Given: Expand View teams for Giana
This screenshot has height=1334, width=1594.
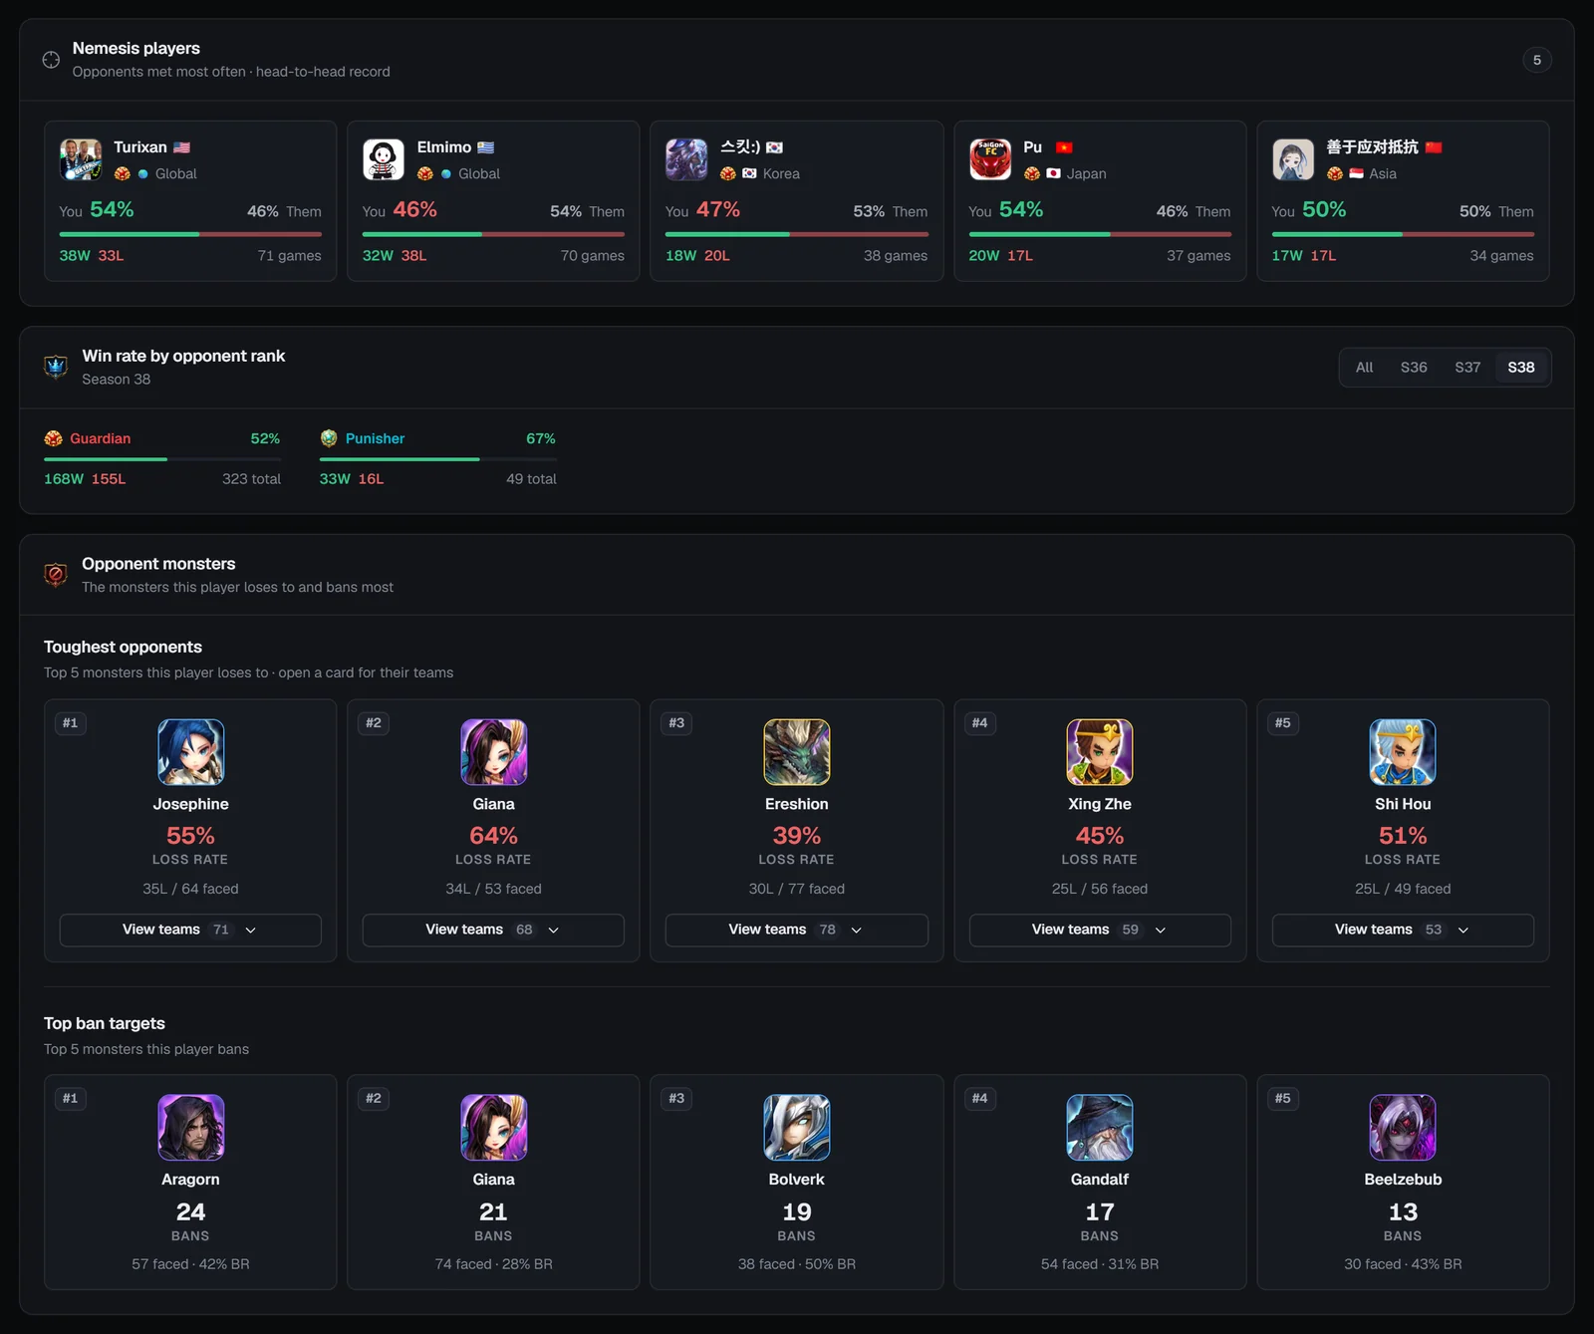Looking at the screenshot, I should pos(493,930).
